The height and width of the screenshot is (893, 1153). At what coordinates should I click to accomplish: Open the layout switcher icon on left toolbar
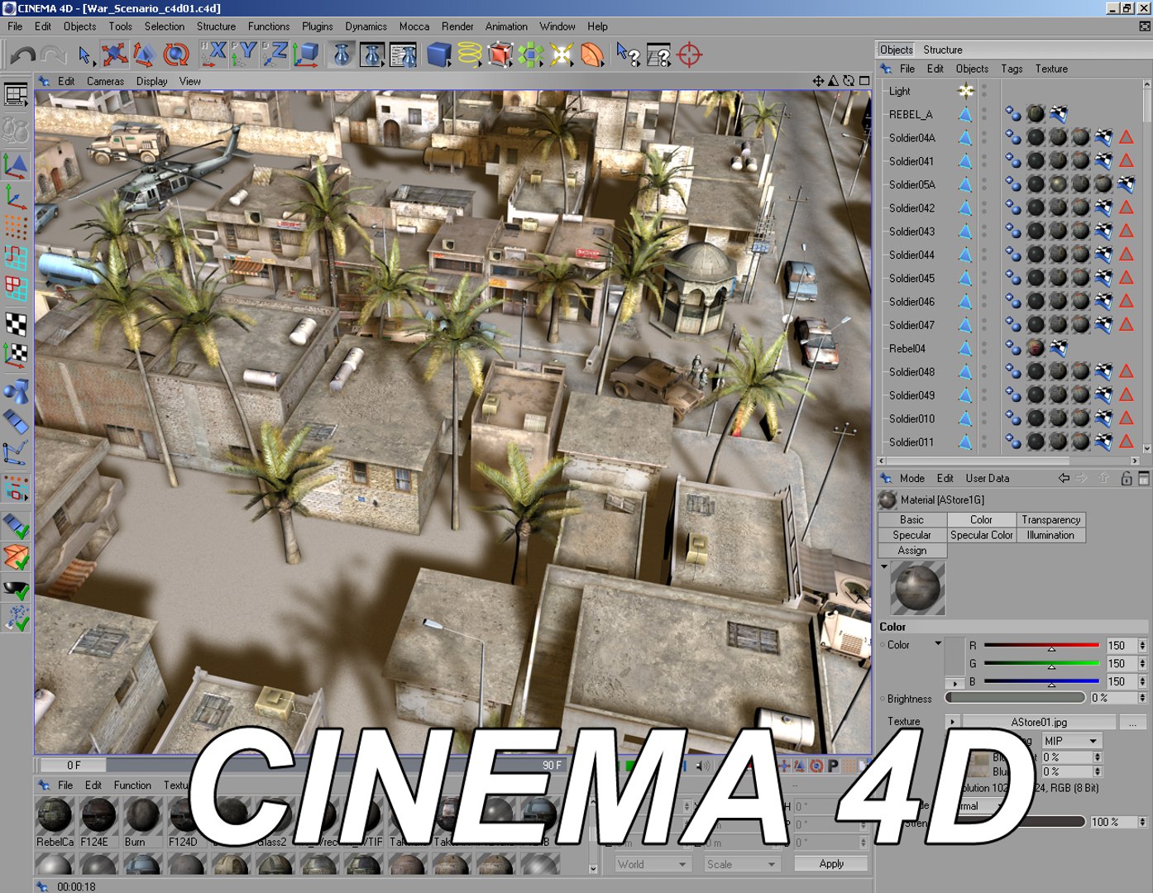click(x=16, y=94)
